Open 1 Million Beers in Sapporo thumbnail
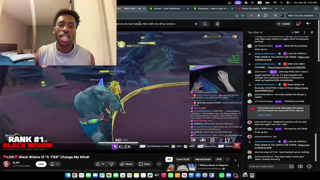 point(181,167)
